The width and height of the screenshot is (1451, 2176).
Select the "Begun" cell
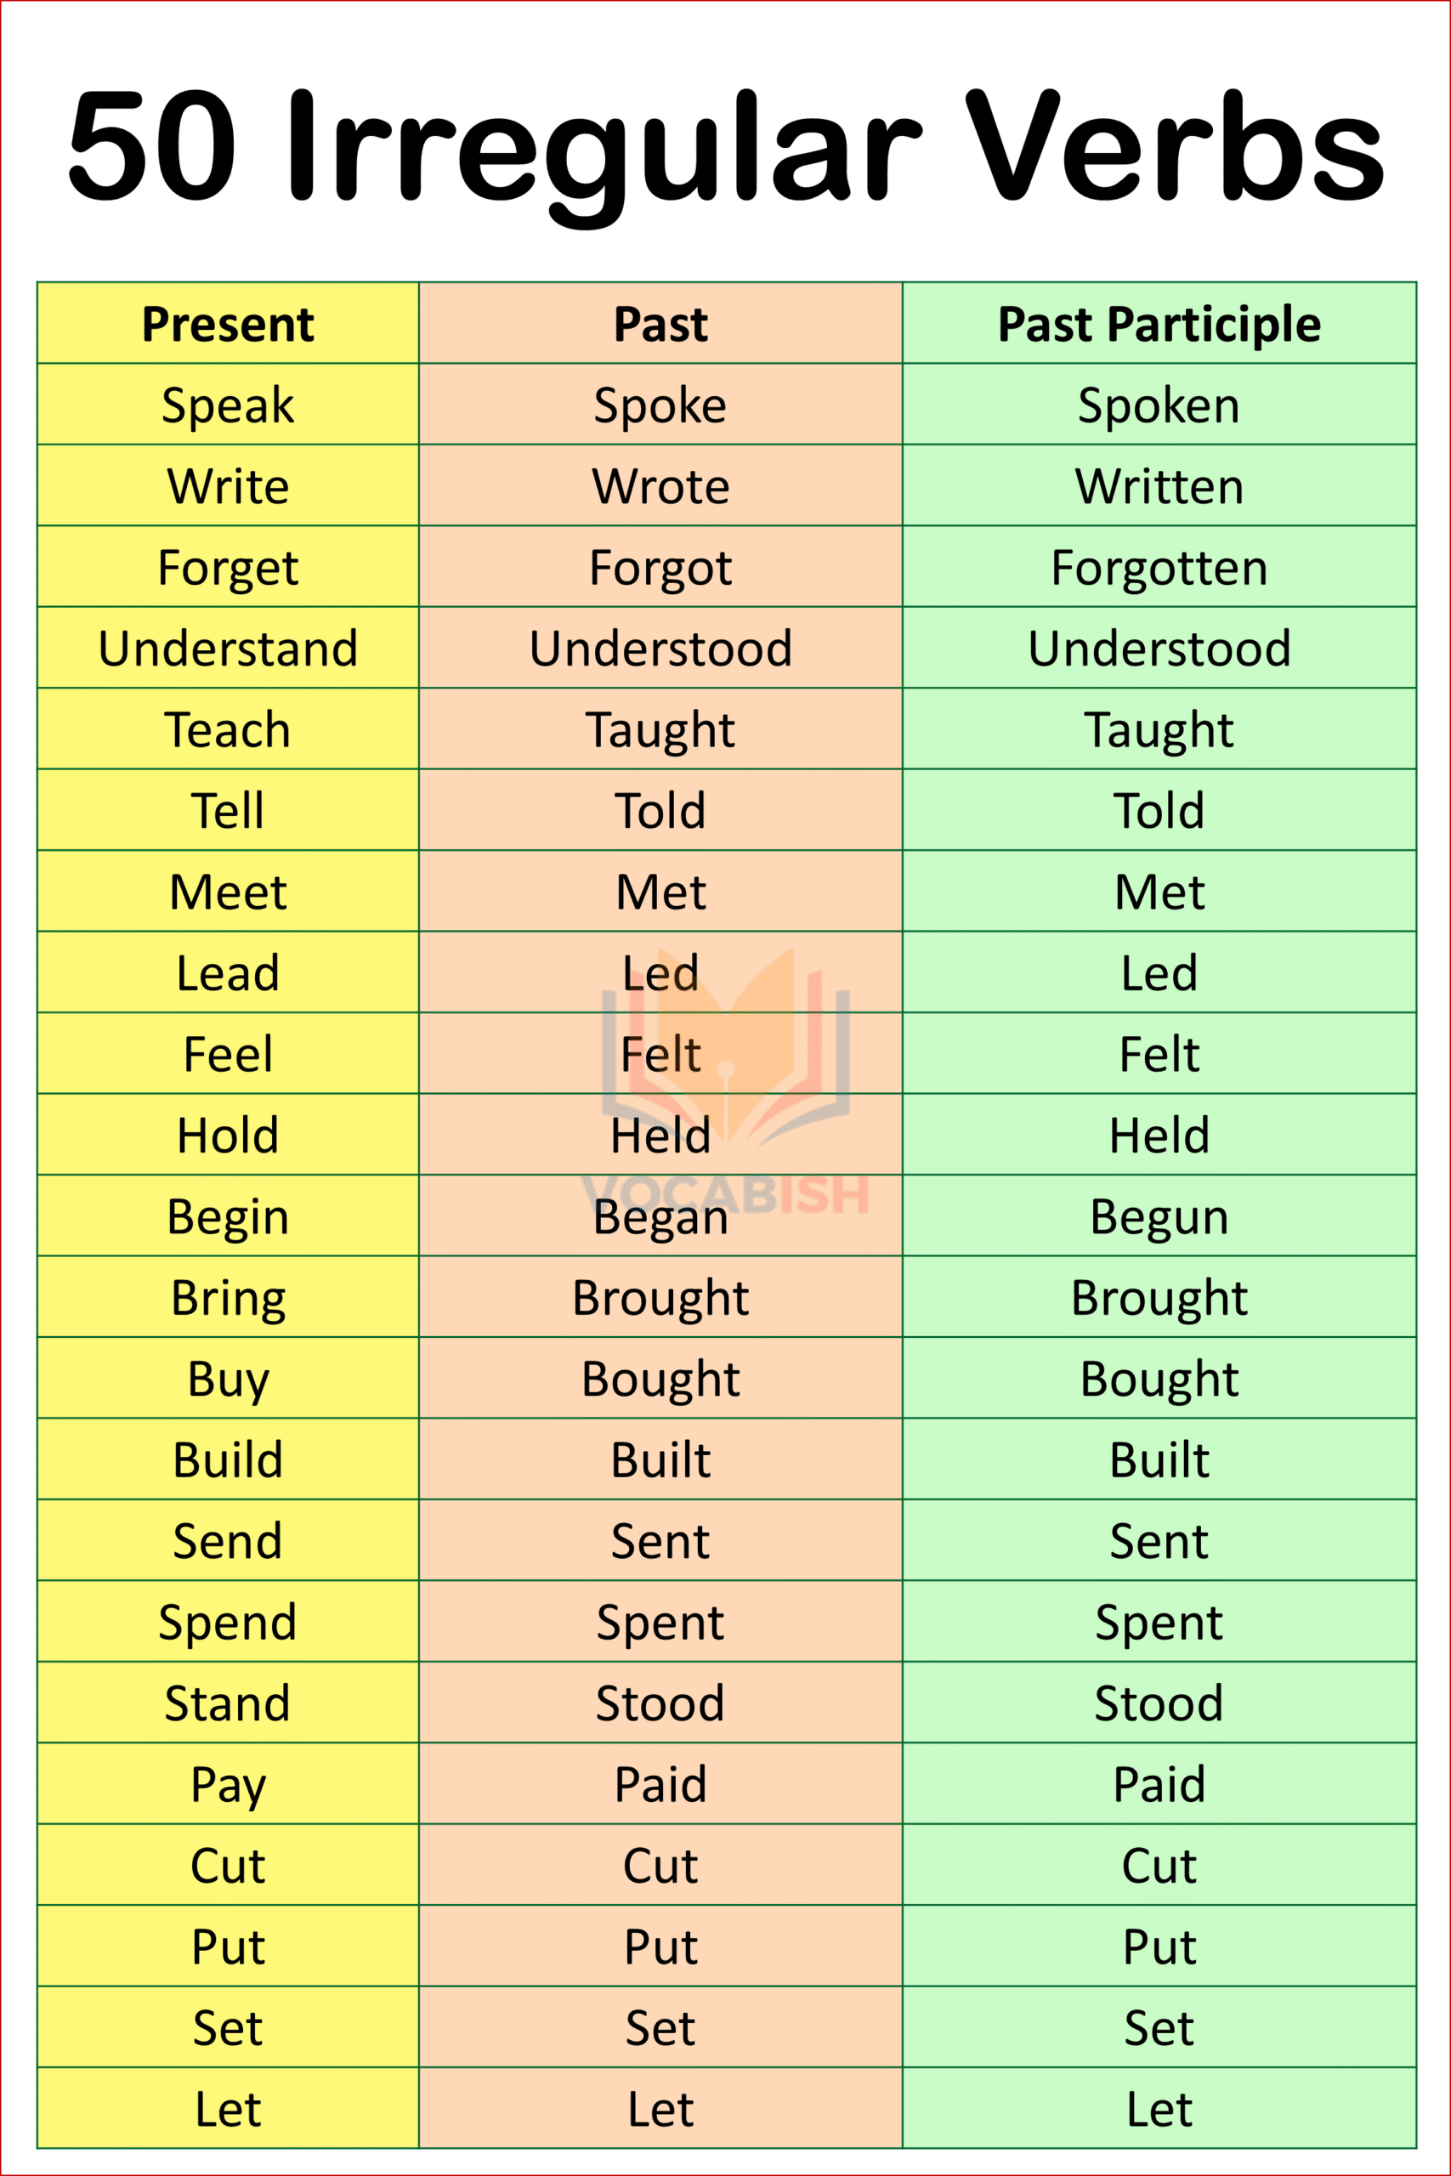[x=1159, y=1216]
